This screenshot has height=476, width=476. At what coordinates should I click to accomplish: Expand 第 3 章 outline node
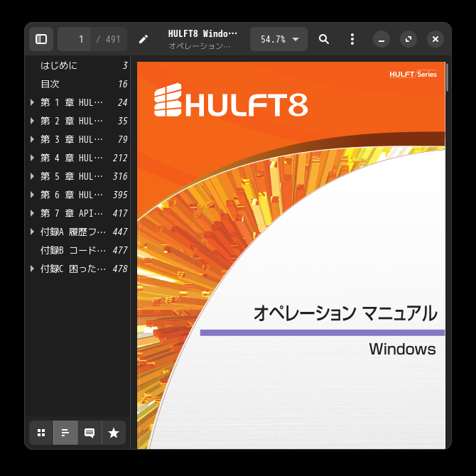tap(32, 140)
